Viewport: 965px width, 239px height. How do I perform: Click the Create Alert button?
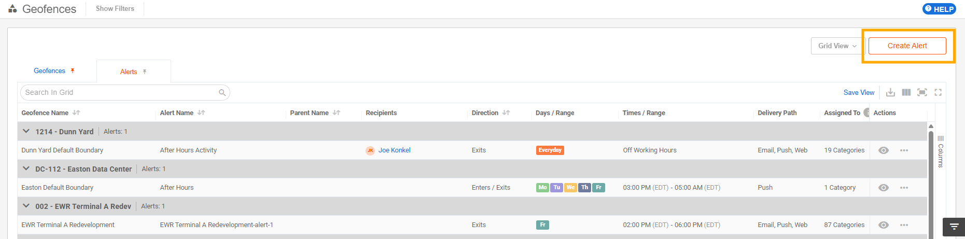907,46
